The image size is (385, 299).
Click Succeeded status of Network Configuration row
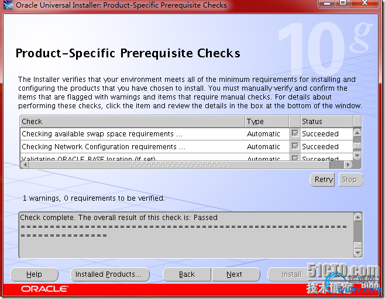pyautogui.click(x=320, y=146)
